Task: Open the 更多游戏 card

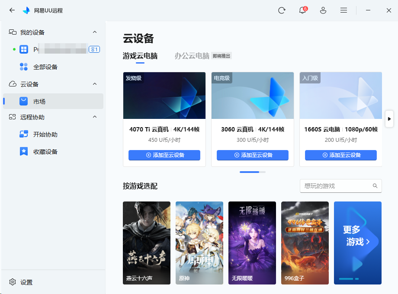Action: (x=358, y=243)
